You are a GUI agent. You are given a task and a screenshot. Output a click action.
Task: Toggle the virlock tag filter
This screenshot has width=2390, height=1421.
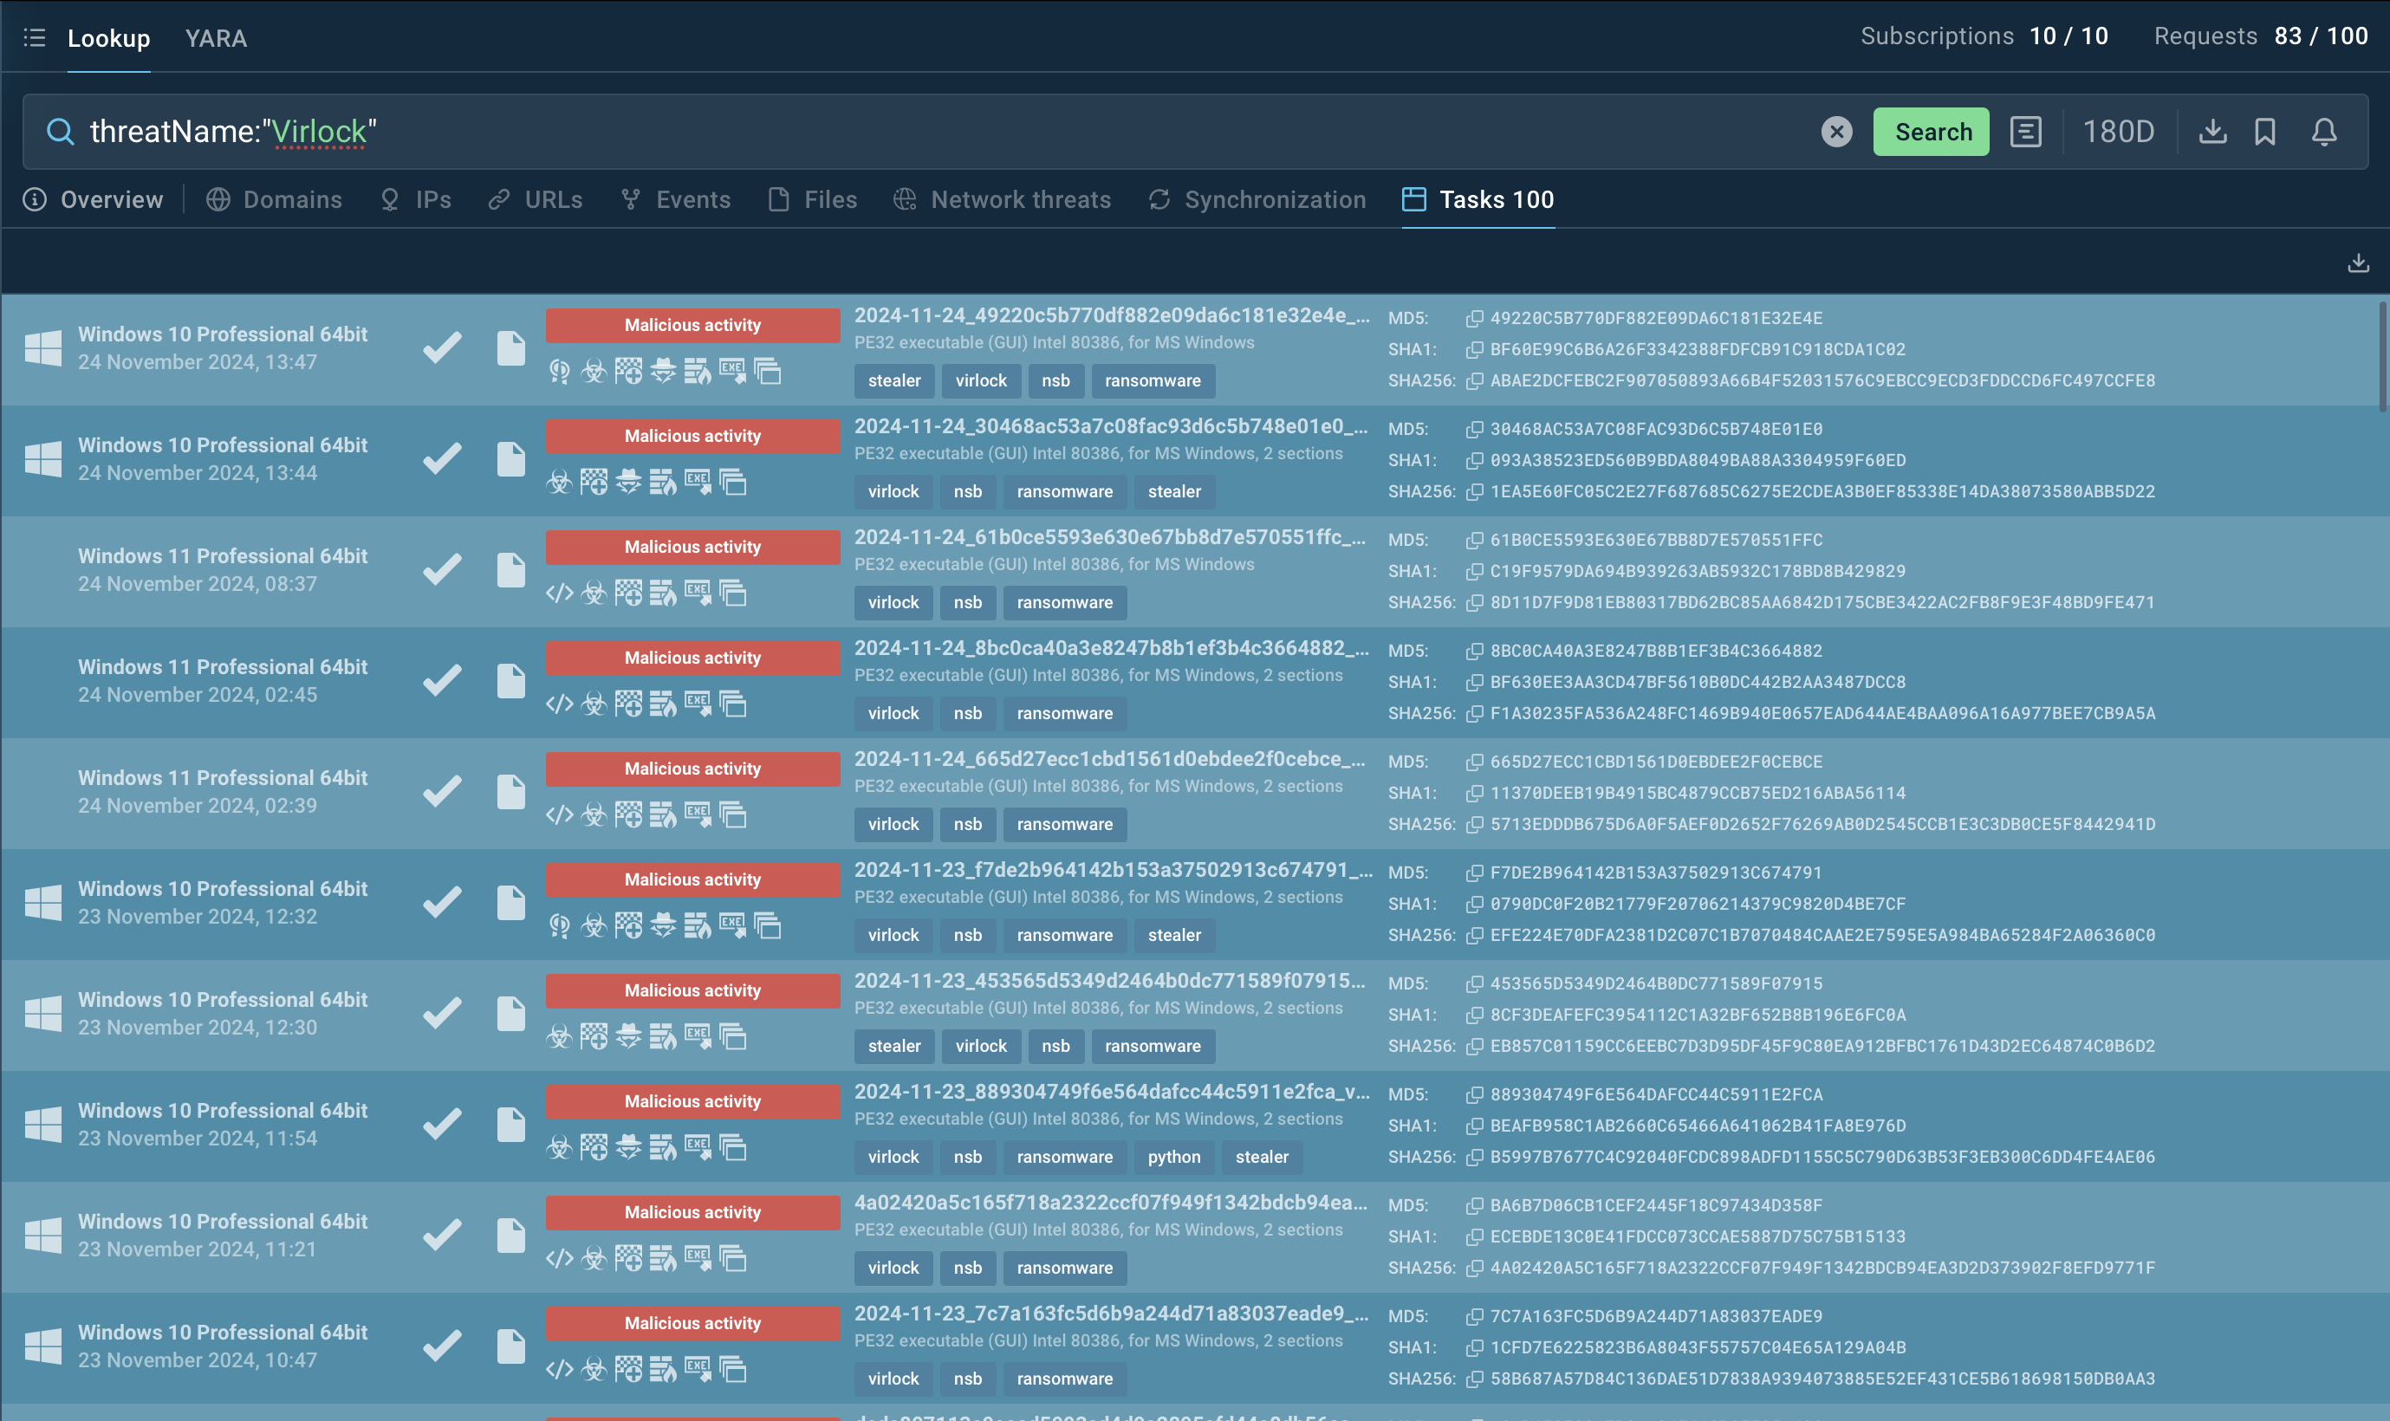point(979,379)
